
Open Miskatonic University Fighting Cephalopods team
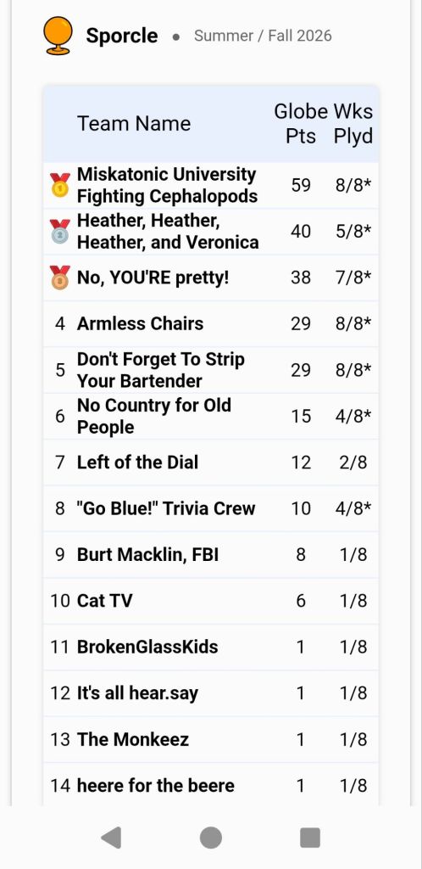coord(167,185)
